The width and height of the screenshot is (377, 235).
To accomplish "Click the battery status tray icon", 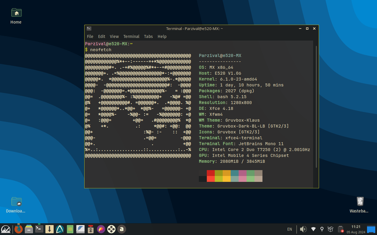I will (341, 229).
